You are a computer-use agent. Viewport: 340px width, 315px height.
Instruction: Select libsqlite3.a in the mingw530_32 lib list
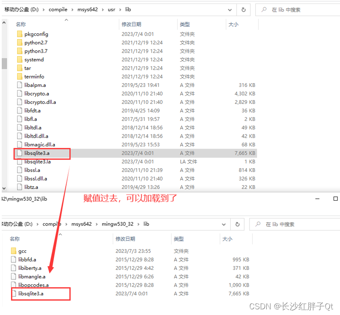[31, 294]
